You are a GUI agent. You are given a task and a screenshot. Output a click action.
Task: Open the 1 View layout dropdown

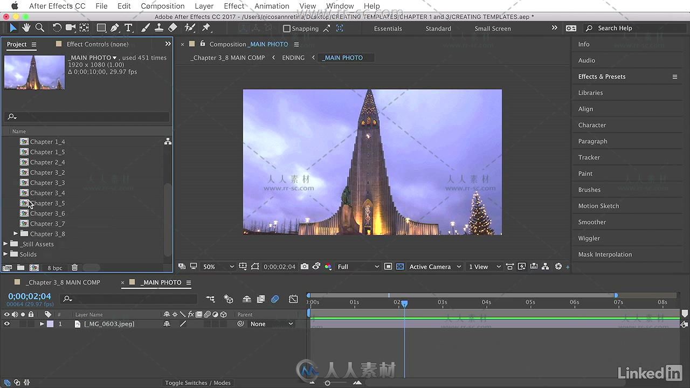[x=484, y=267]
